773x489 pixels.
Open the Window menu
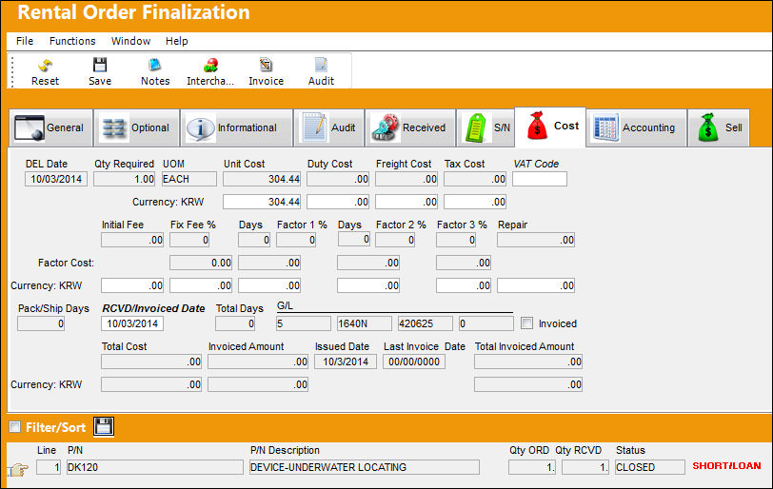pos(130,41)
